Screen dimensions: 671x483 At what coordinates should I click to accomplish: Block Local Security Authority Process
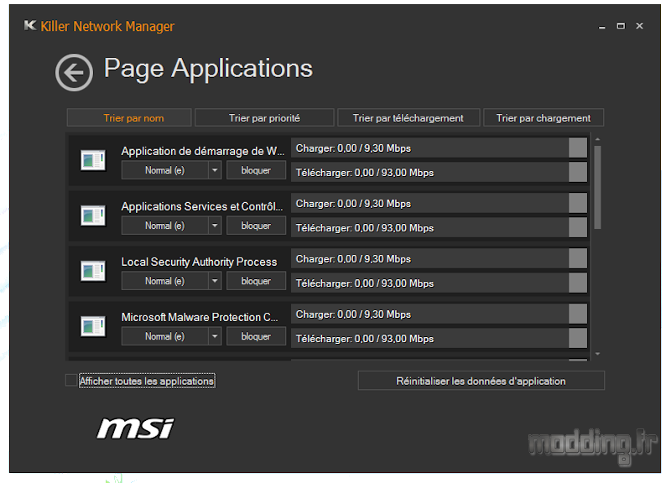pos(256,281)
